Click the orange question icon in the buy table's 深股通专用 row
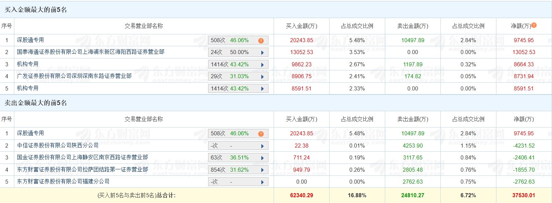Viewport: 552px width, 203px height. 261,40
